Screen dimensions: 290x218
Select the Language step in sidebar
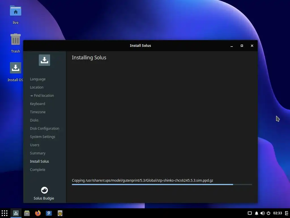click(38, 79)
